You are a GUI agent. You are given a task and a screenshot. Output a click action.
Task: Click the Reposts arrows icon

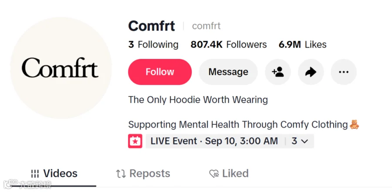click(x=121, y=174)
